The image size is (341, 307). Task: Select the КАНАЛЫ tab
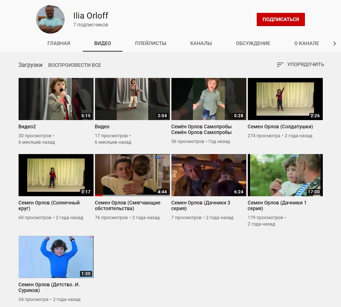(x=201, y=44)
